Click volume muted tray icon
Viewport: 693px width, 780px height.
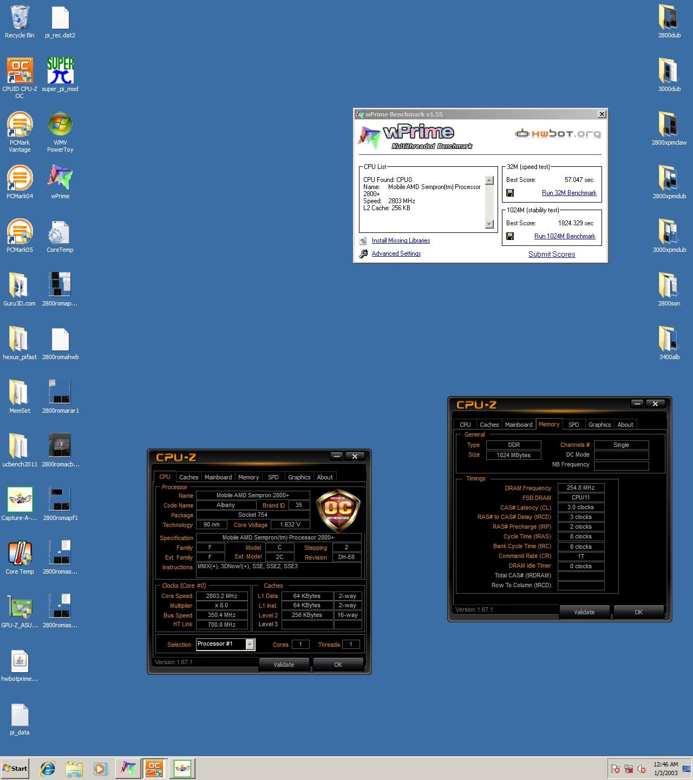642,769
